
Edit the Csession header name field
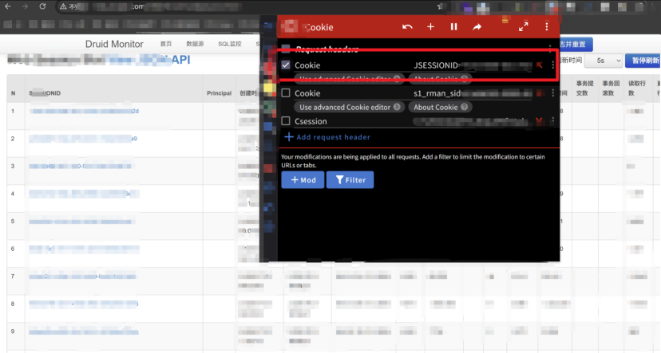[351, 121]
